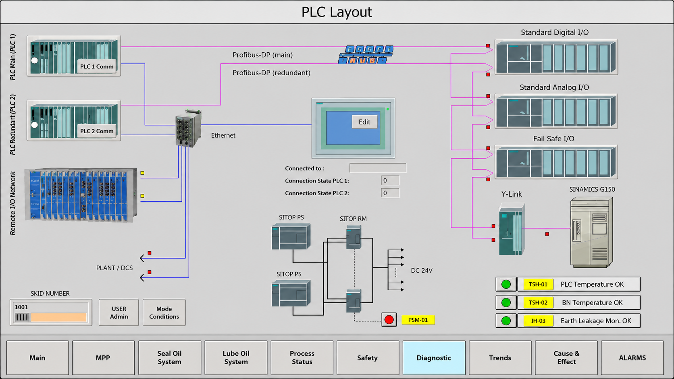Click the Y-Link module icon

coord(512,229)
